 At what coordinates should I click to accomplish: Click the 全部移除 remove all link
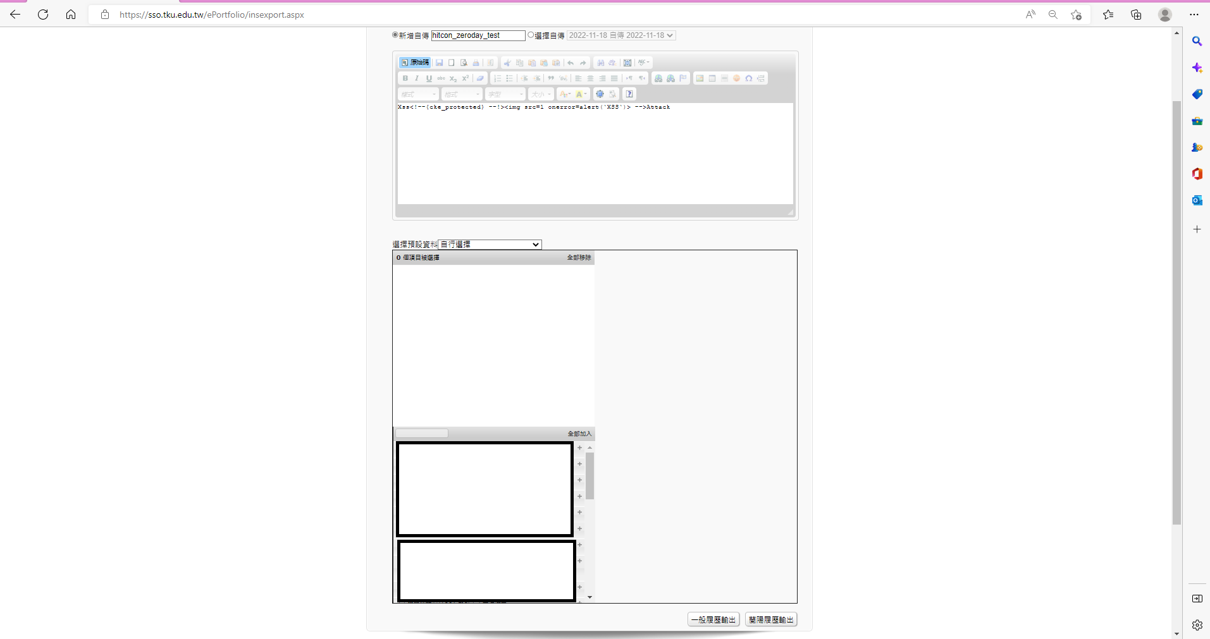[579, 257]
